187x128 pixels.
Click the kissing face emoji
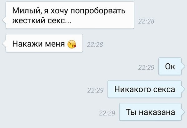pos(72,44)
